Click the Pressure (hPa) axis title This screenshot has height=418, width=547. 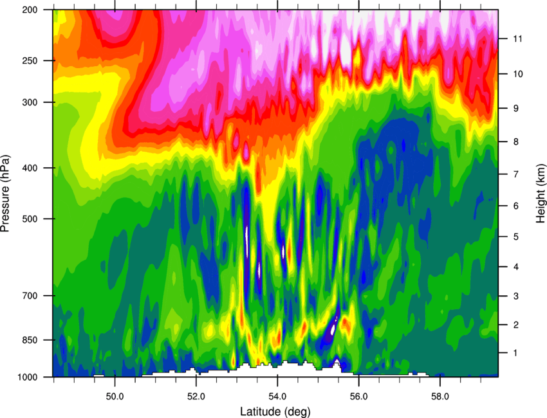click(x=5, y=193)
